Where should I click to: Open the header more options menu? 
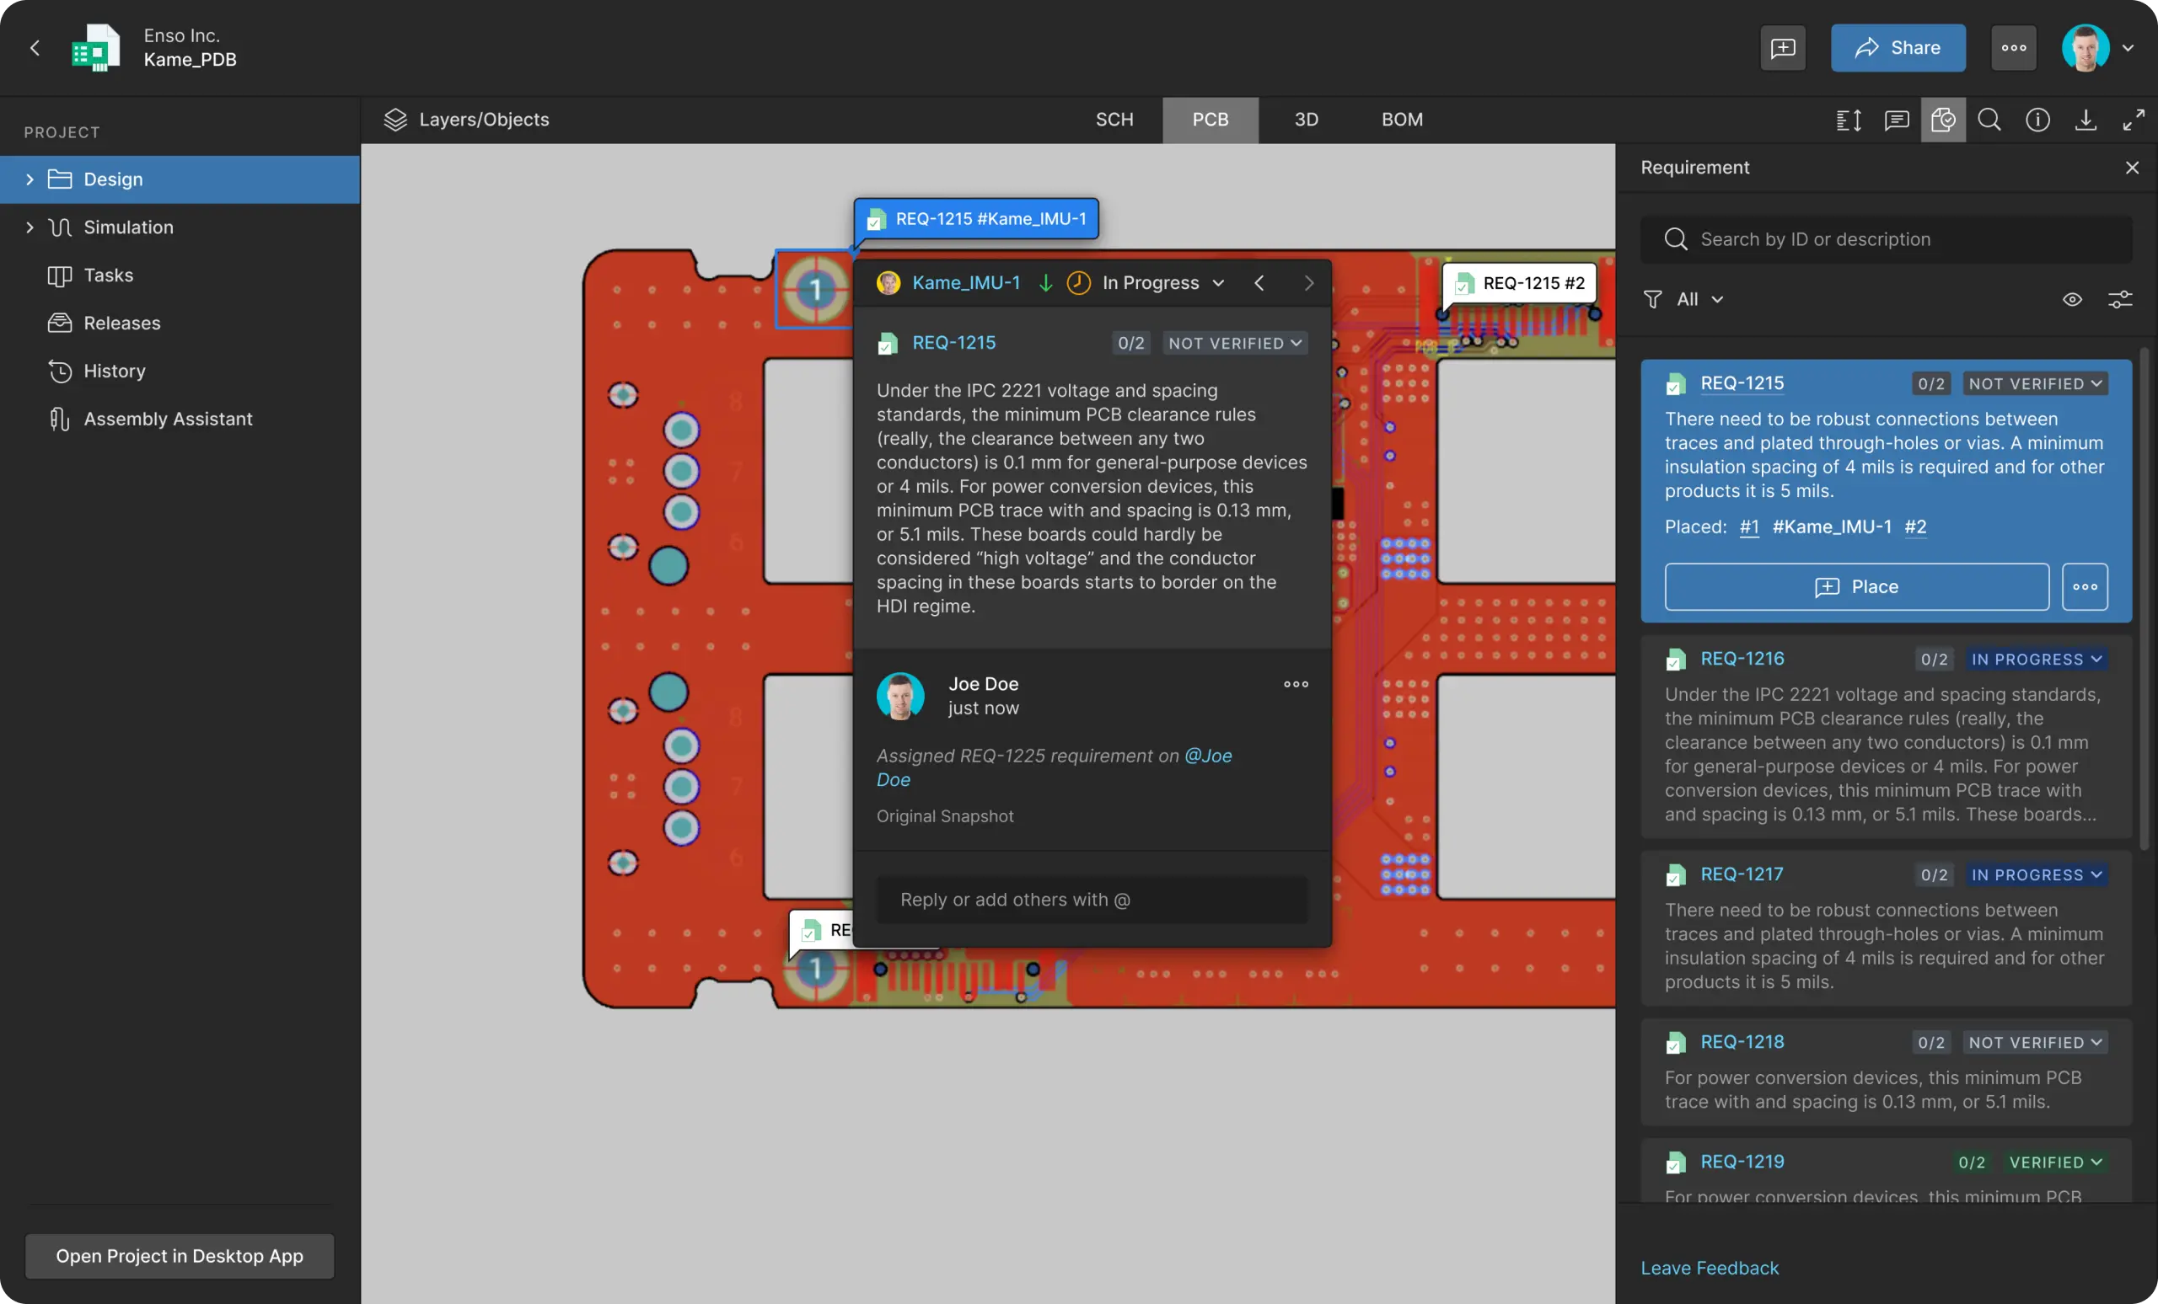(x=2014, y=48)
